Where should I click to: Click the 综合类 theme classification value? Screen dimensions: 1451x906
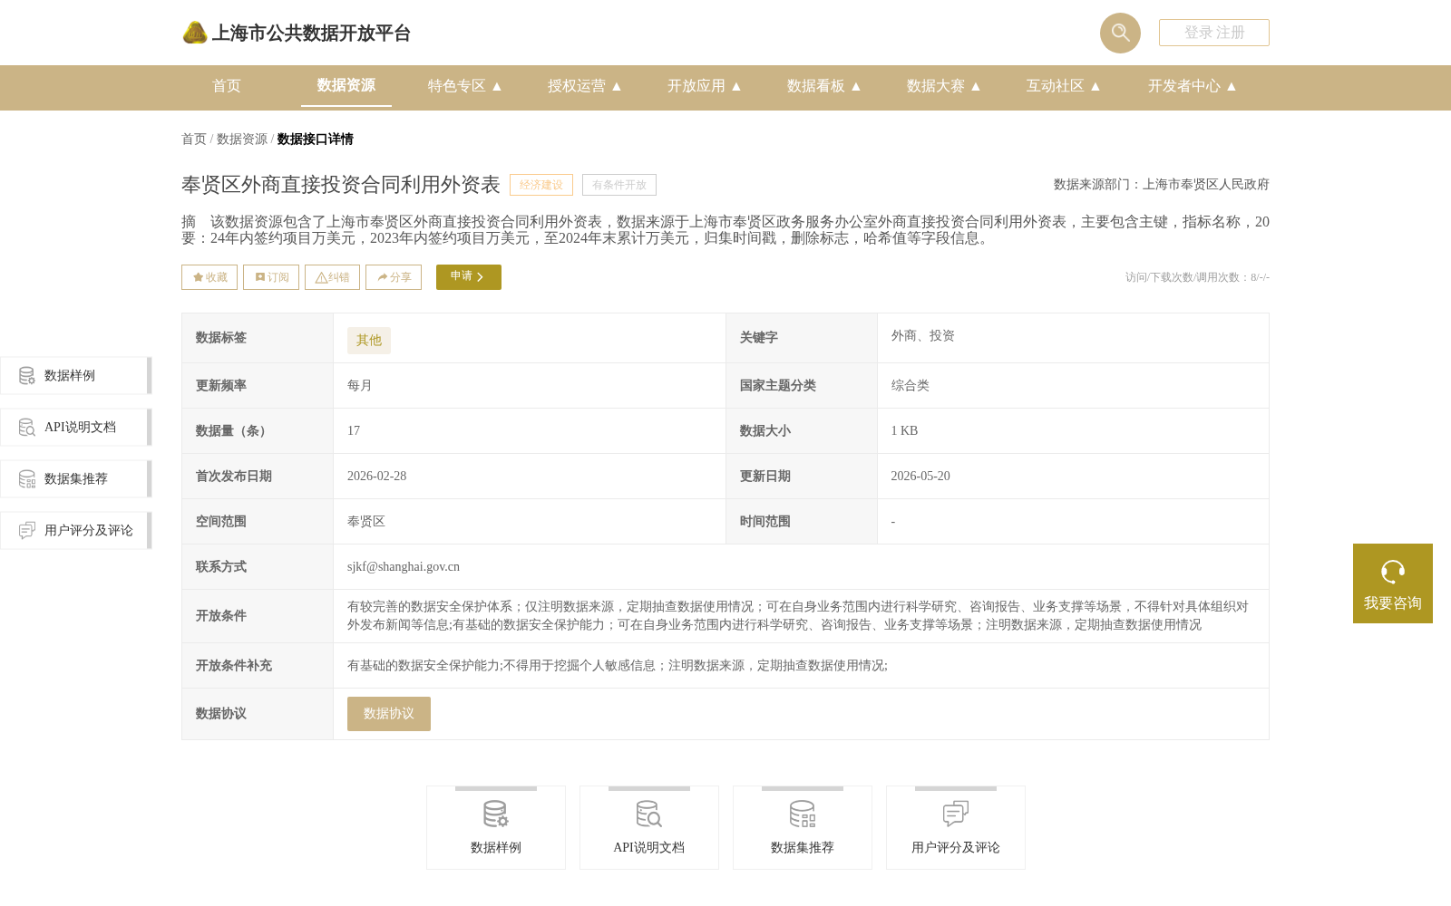pyautogui.click(x=911, y=386)
